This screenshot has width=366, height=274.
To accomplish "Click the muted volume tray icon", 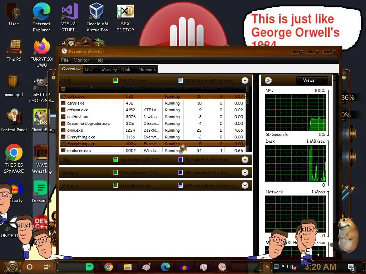I will click(293, 267).
